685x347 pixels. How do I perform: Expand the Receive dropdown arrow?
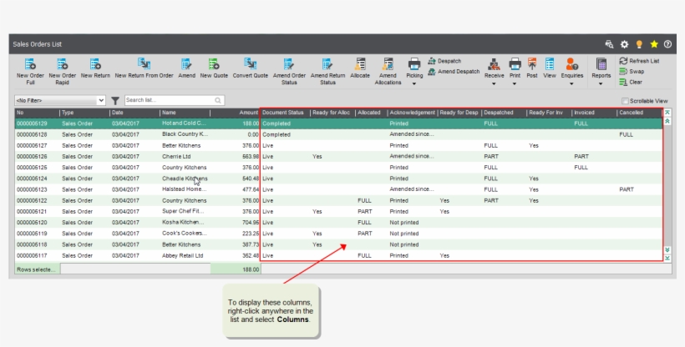pyautogui.click(x=494, y=83)
